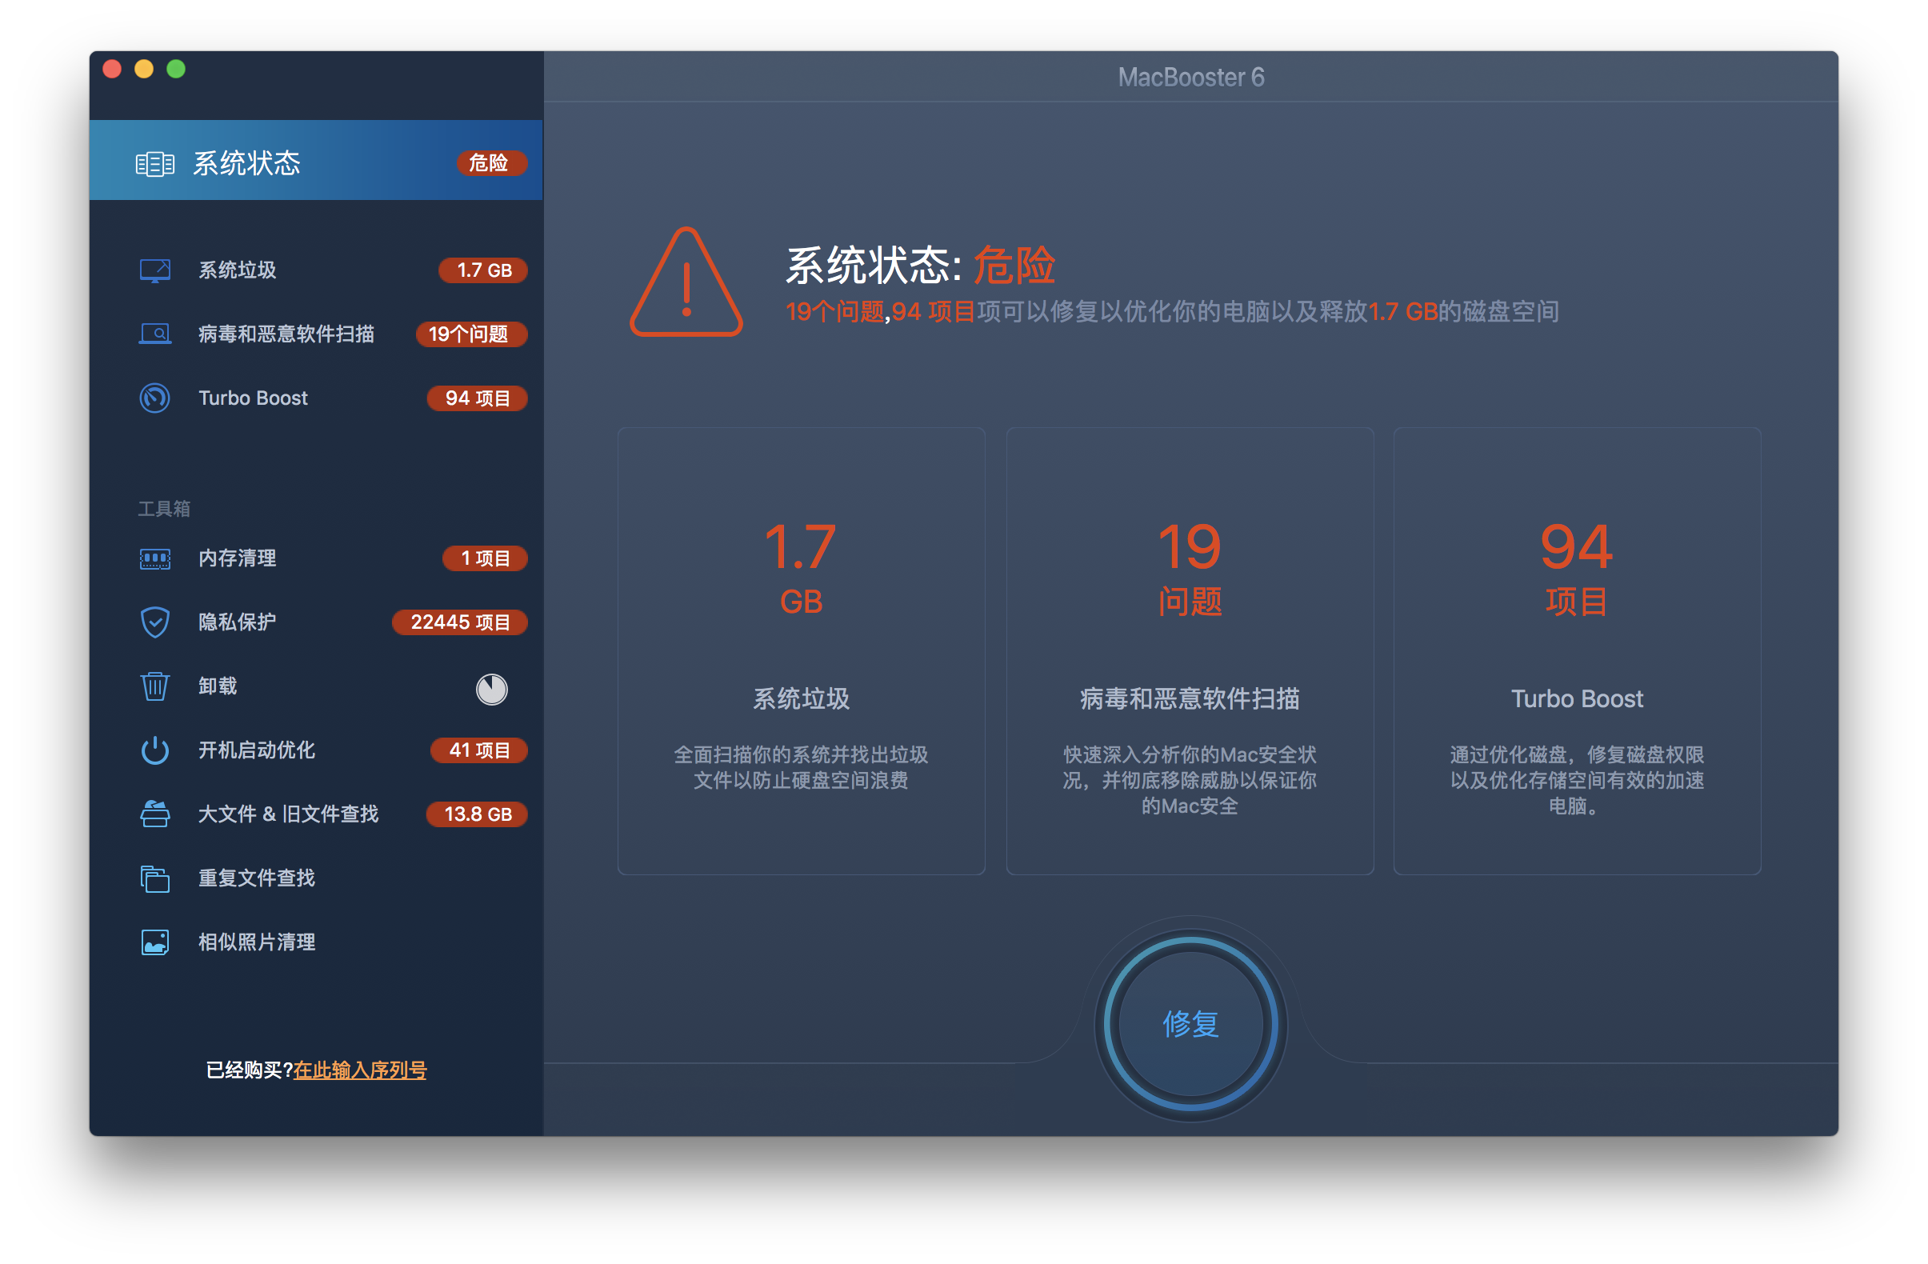Click the 病毒和恶意软件扫描 laptop icon
This screenshot has height=1264, width=1928.
pos(154,334)
